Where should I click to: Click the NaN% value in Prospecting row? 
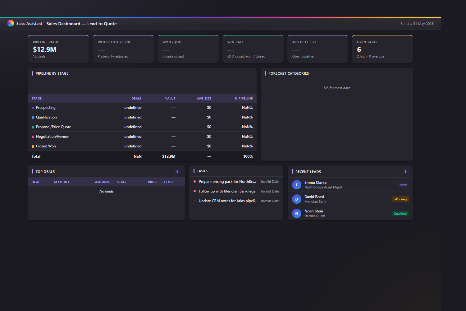(247, 108)
